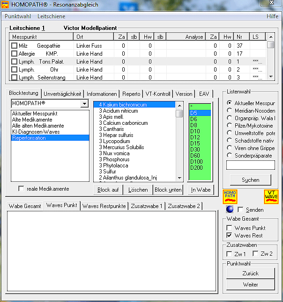
Task: Enable the Senden checkbox
Action: [x=241, y=210]
